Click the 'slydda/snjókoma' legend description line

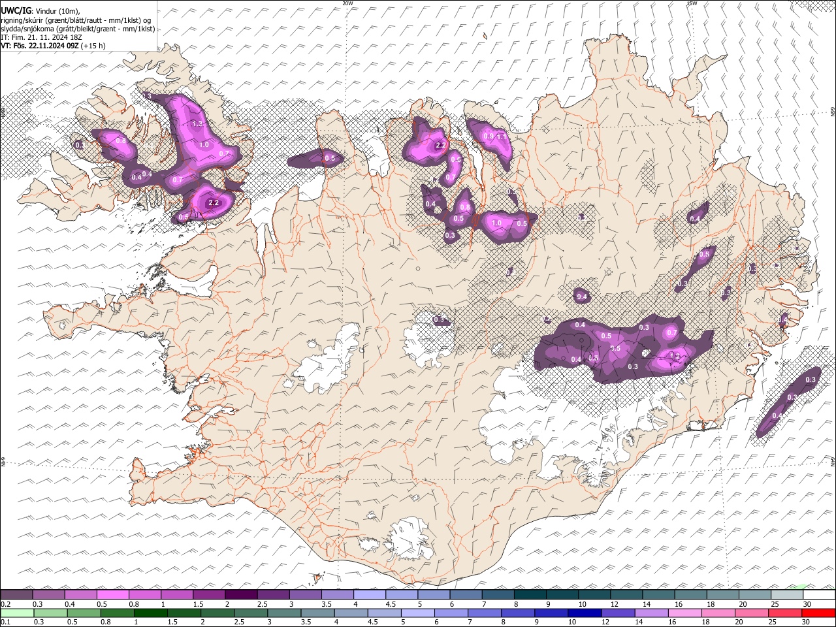[78, 29]
